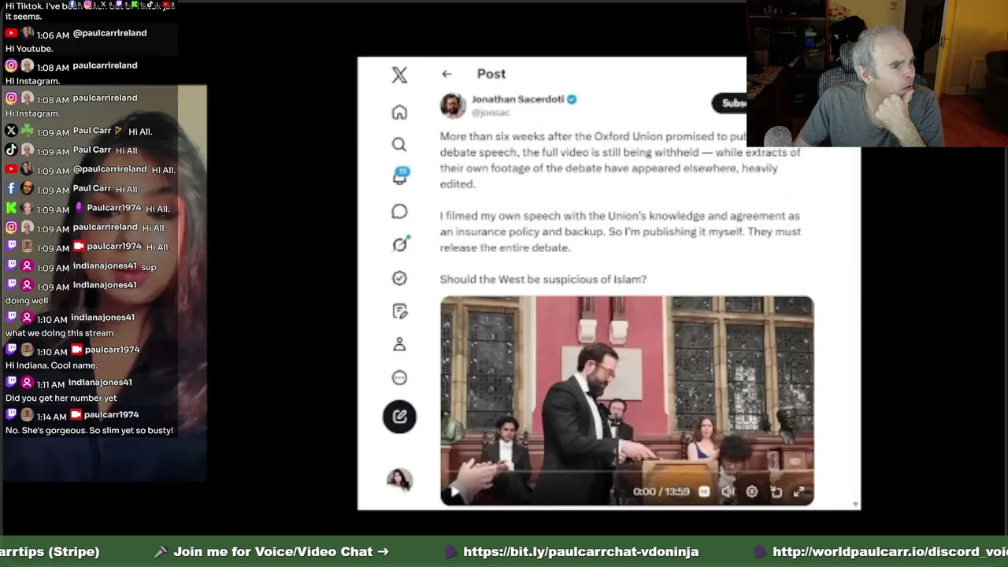Click the streamer webcam feed

point(877,74)
